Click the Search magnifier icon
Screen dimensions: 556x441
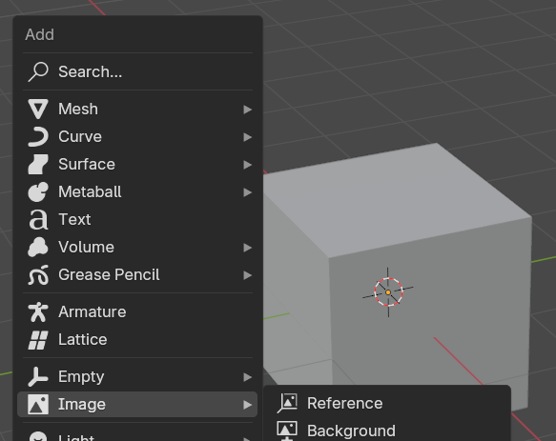(38, 71)
